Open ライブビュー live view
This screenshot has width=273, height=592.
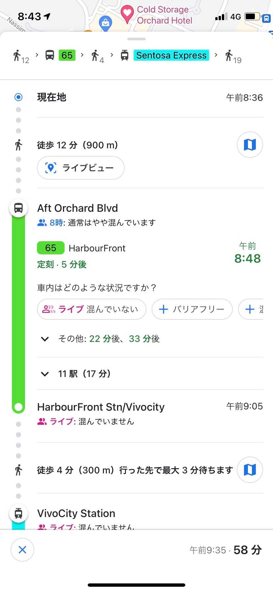[x=81, y=168]
